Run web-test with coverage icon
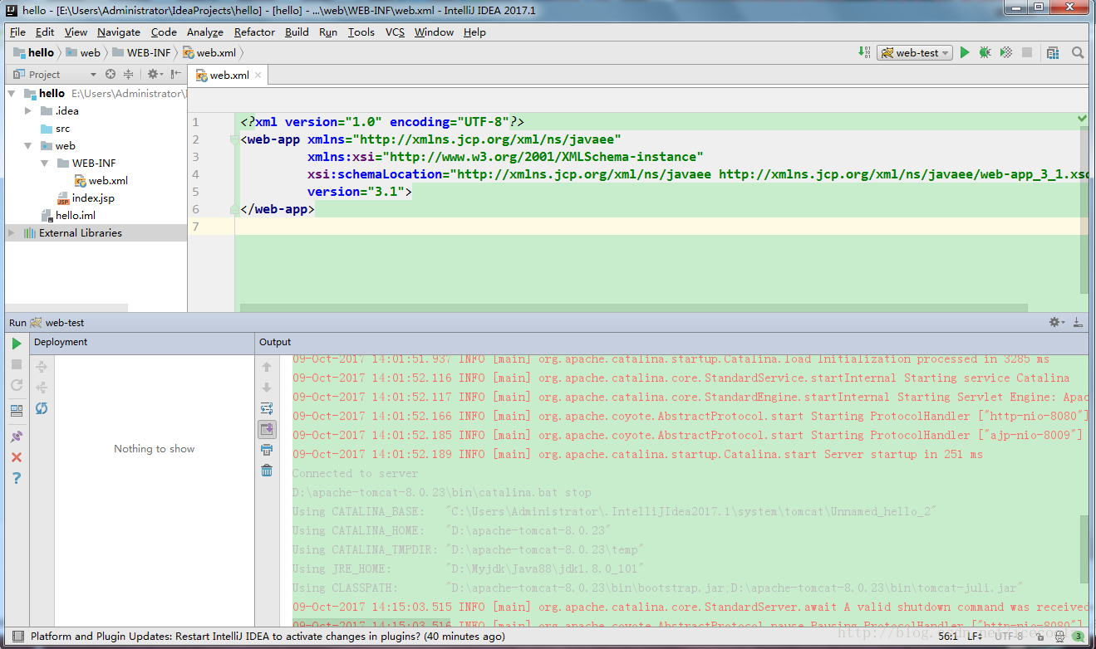This screenshot has width=1096, height=649. [1006, 52]
